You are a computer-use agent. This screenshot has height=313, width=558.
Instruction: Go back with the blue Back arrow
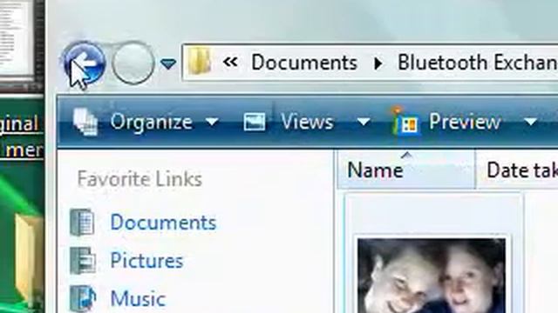tap(85, 63)
